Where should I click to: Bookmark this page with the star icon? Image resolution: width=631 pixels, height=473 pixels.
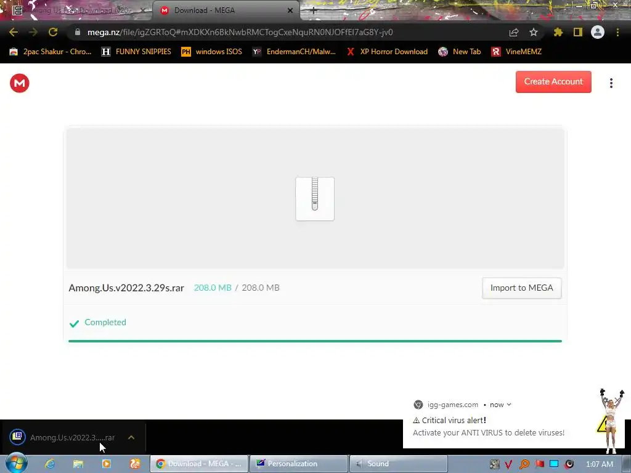point(534,32)
